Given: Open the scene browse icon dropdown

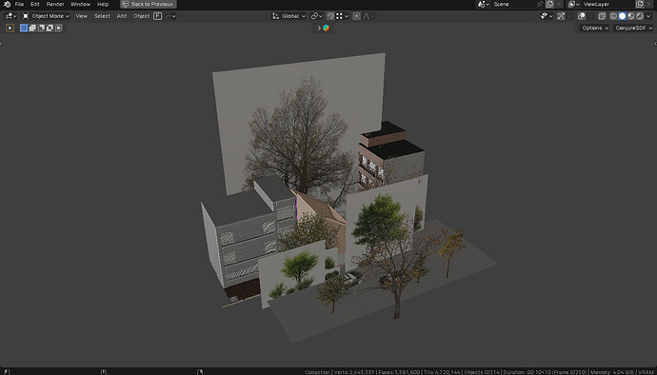Looking at the screenshot, I should [484, 4].
